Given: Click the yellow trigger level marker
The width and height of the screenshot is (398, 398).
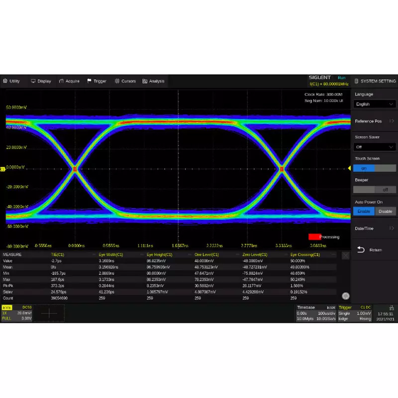Looking at the screenshot, I should pyautogui.click(x=349, y=168).
